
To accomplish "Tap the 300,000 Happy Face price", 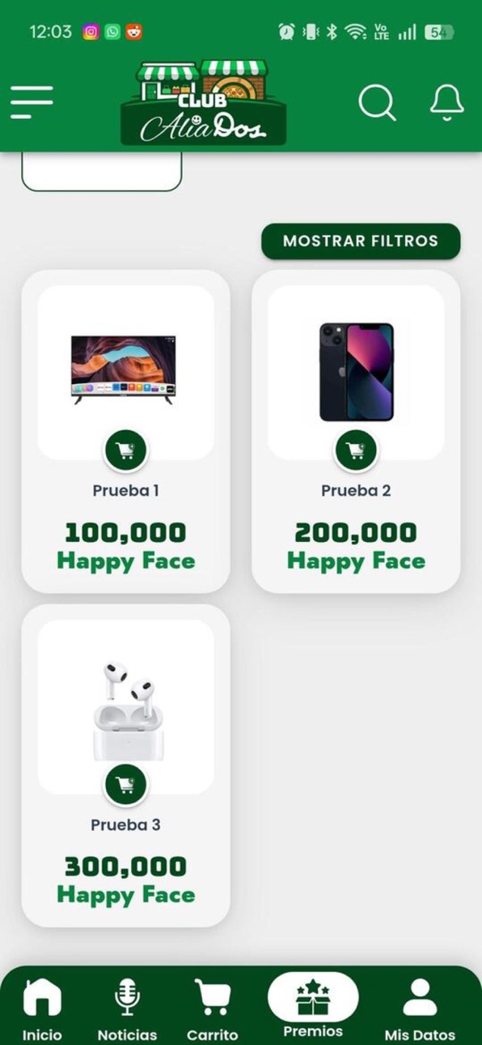I will 126,880.
